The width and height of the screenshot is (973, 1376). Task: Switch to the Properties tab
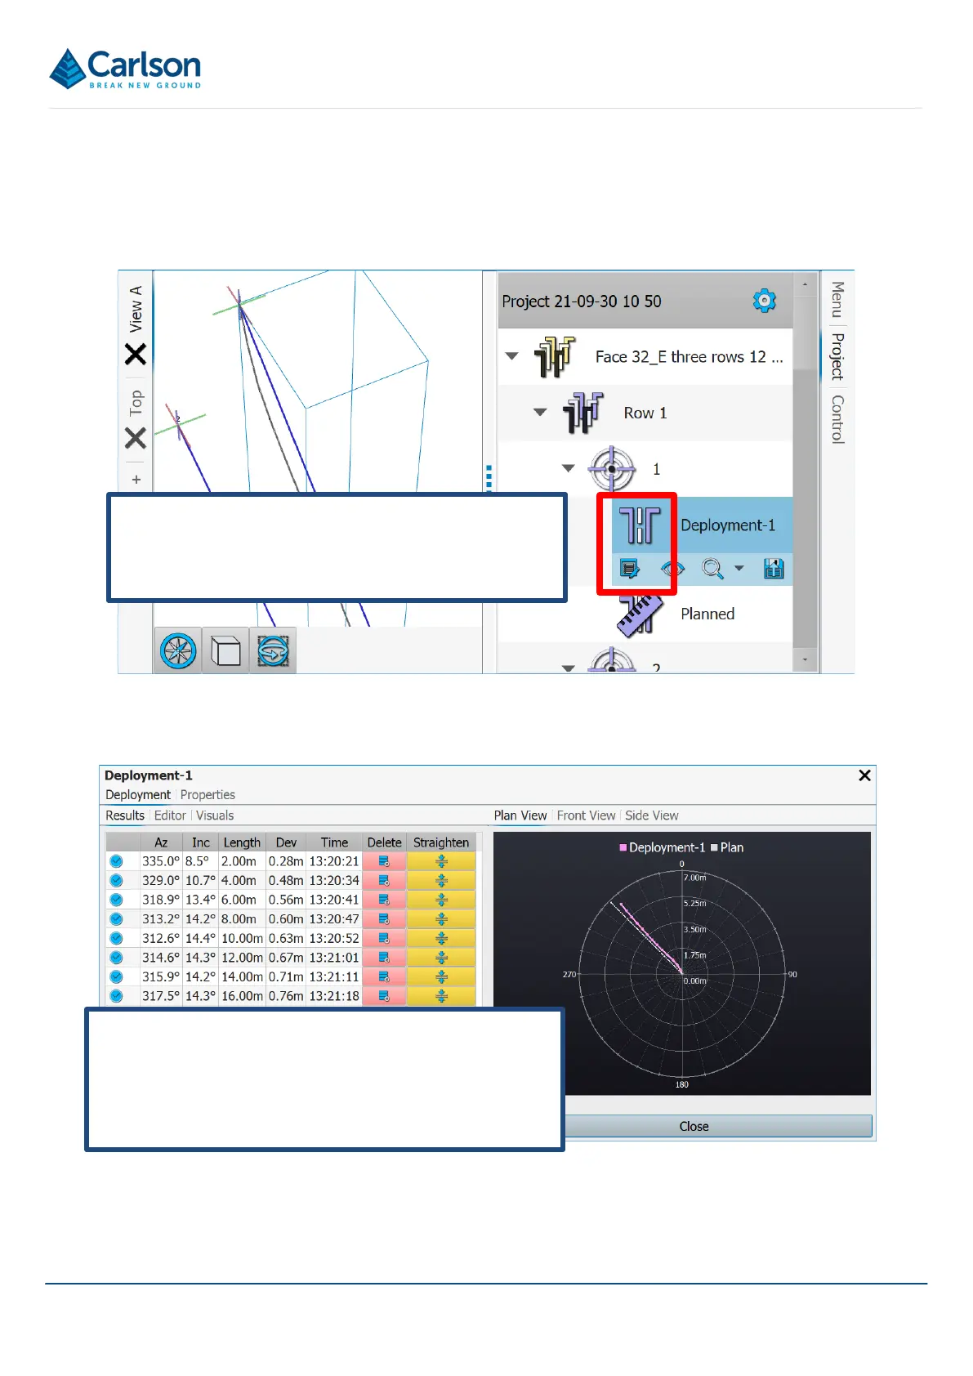(x=208, y=795)
